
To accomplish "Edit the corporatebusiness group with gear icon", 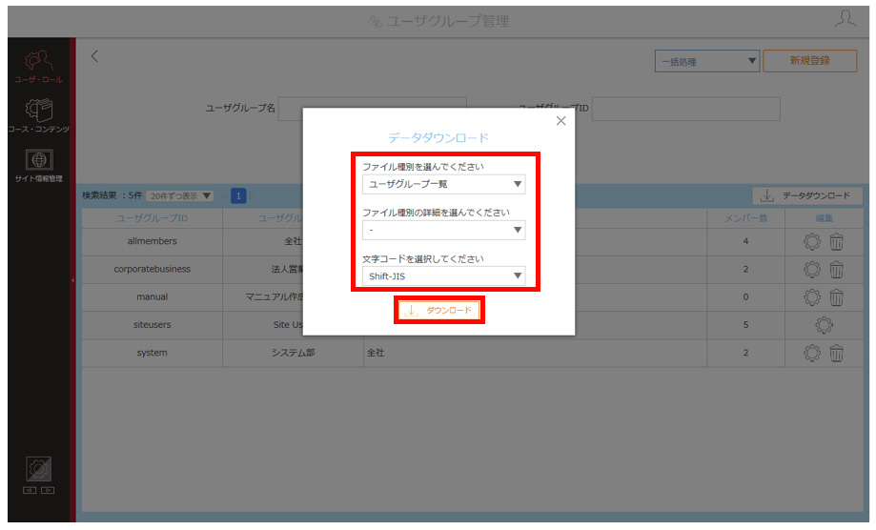I will click(x=812, y=270).
